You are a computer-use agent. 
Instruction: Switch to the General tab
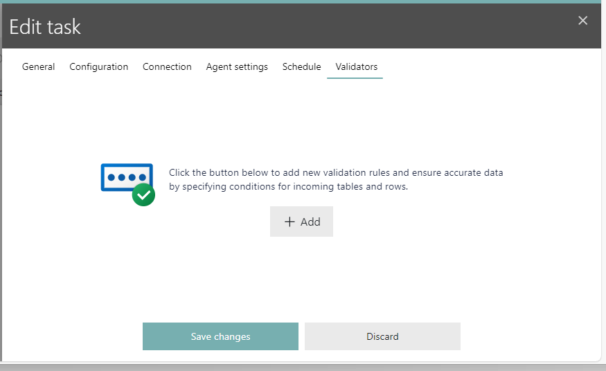click(x=38, y=66)
